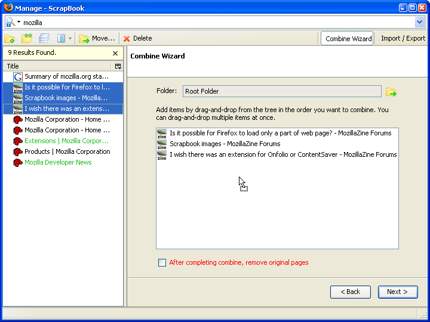Click zine icon beside Scrapbook images entry
This screenshot has width=430, height=322.
(162, 144)
